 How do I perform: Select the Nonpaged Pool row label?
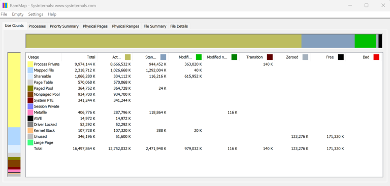pyautogui.click(x=47, y=94)
